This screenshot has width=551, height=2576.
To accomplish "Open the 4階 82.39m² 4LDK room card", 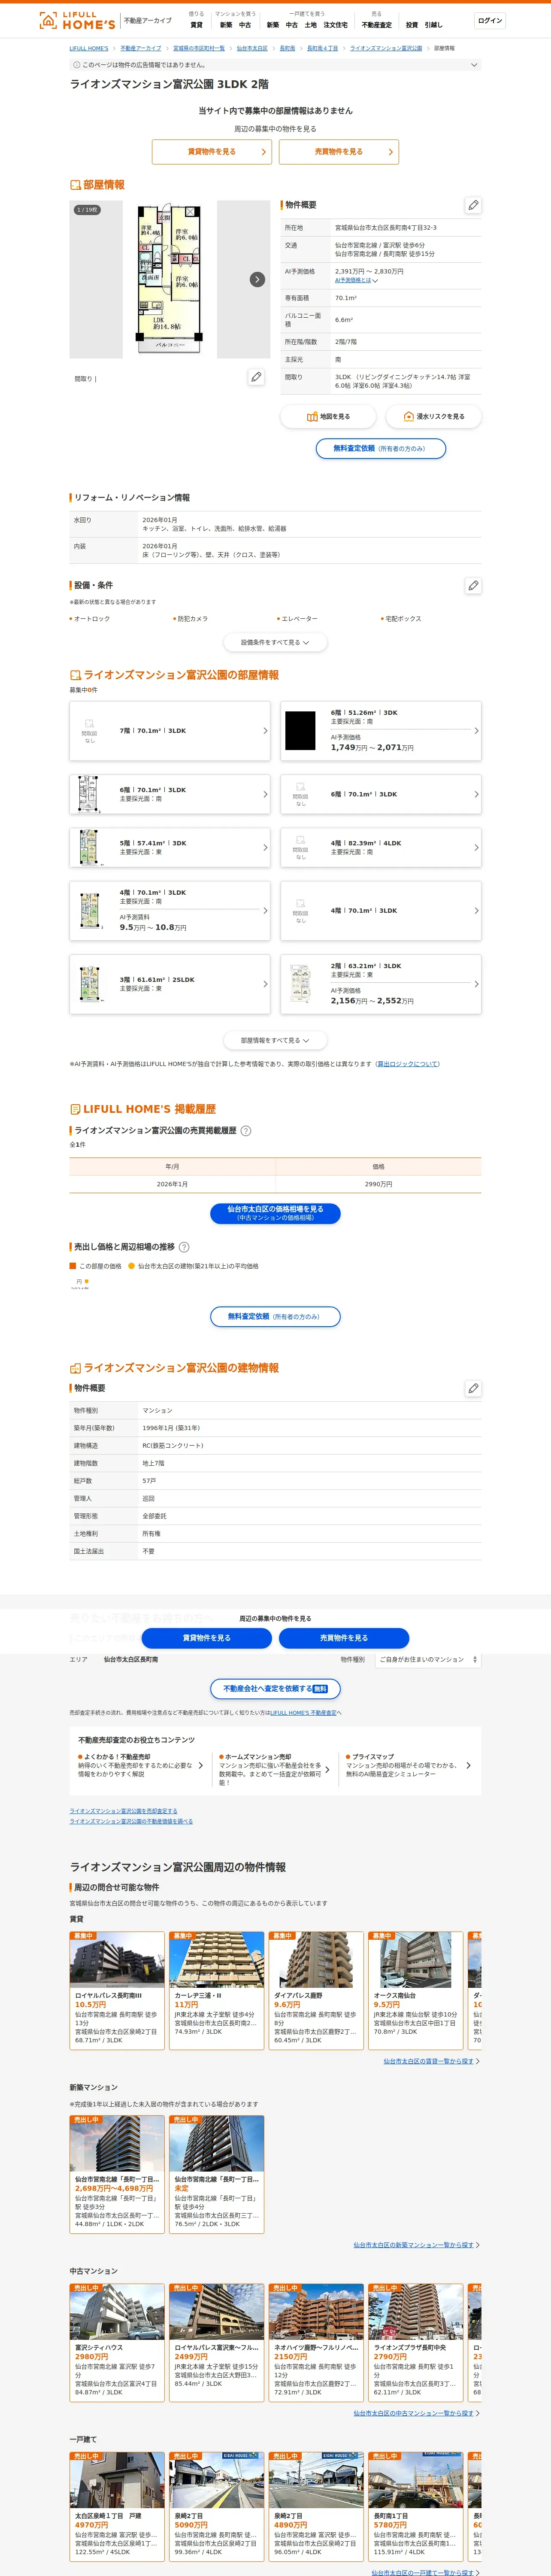I will [381, 847].
